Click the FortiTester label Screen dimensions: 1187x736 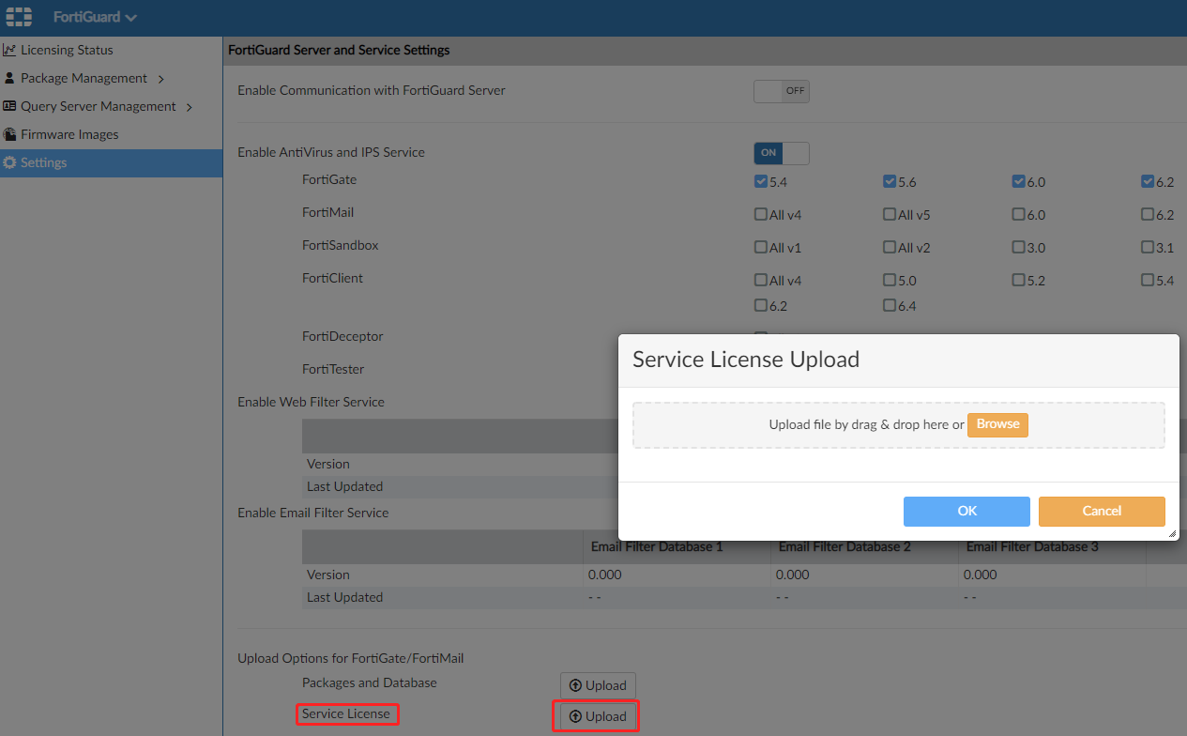(333, 369)
